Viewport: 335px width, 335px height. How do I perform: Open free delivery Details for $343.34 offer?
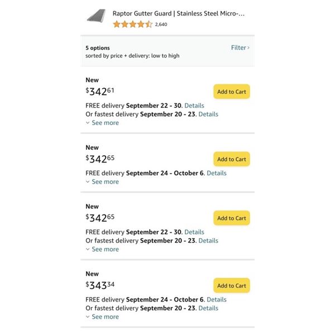coord(217,300)
